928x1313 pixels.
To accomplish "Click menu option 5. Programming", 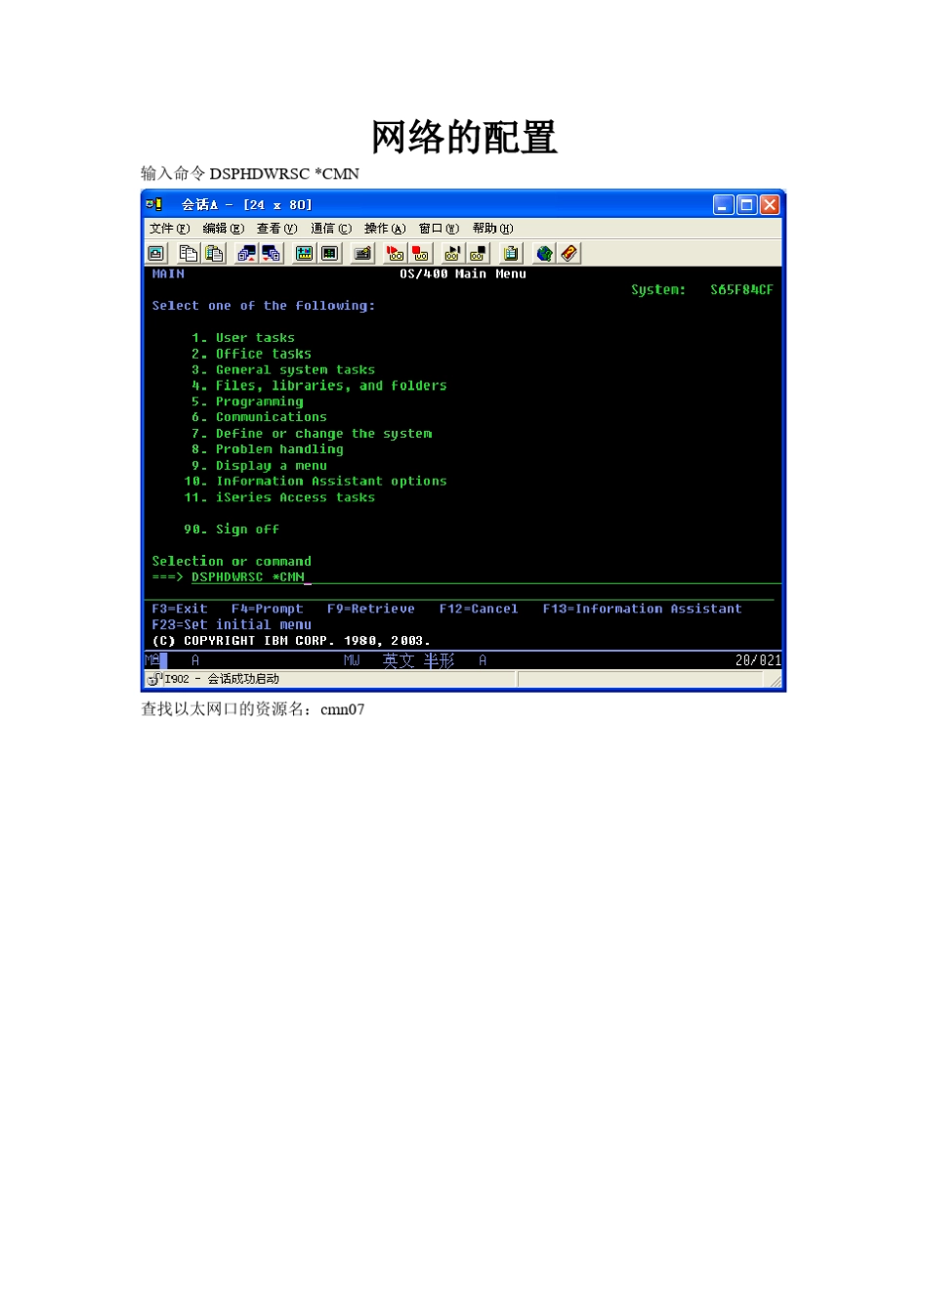I will pyautogui.click(x=247, y=402).
